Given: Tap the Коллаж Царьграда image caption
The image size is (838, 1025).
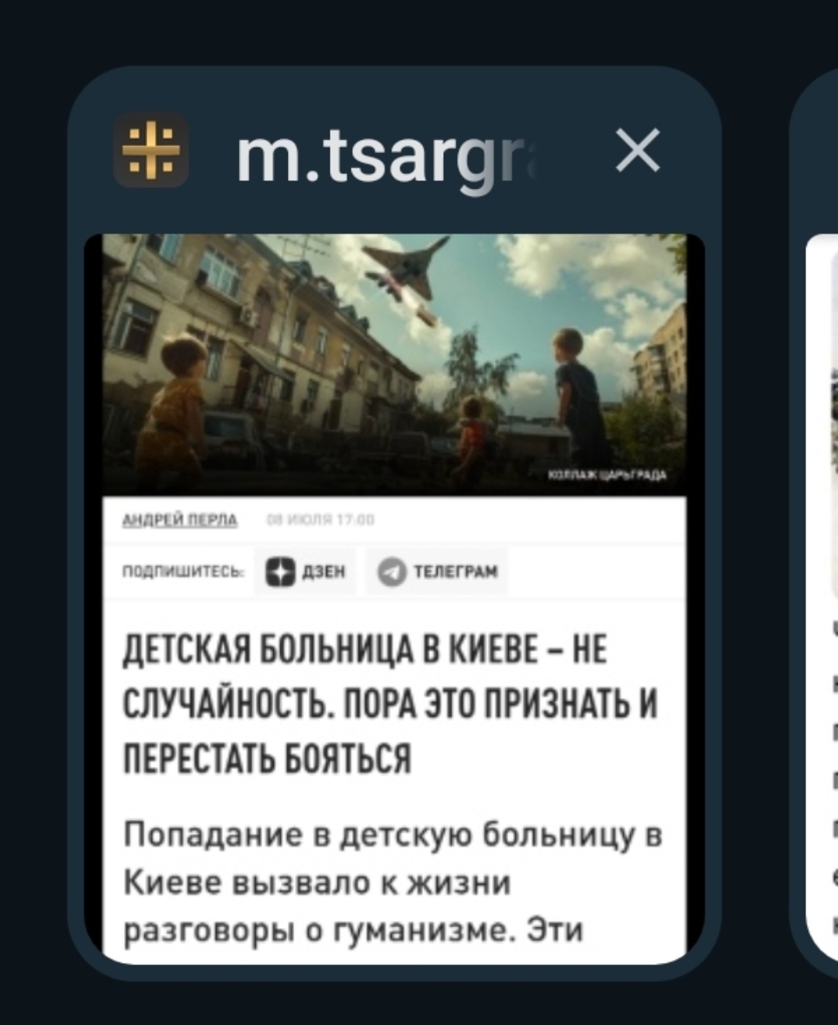Looking at the screenshot, I should (x=608, y=475).
